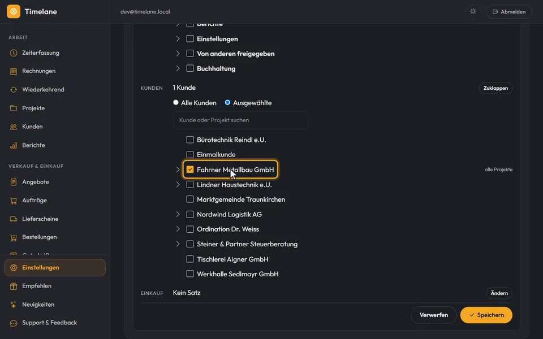The width and height of the screenshot is (543, 339).
Task: Expand Fahrner Metallbau GmbH projects
Action: pyautogui.click(x=178, y=169)
